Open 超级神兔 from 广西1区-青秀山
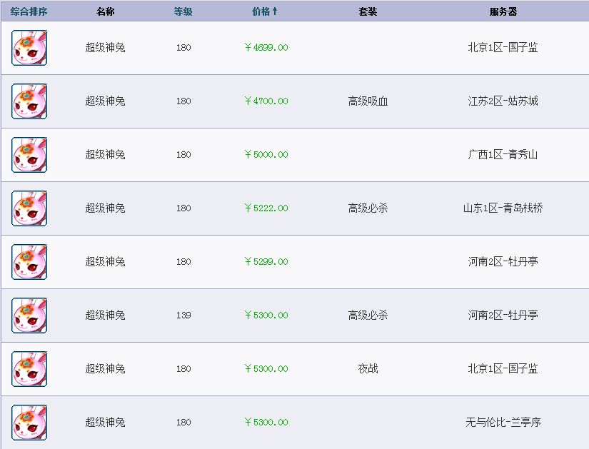 tap(105, 154)
